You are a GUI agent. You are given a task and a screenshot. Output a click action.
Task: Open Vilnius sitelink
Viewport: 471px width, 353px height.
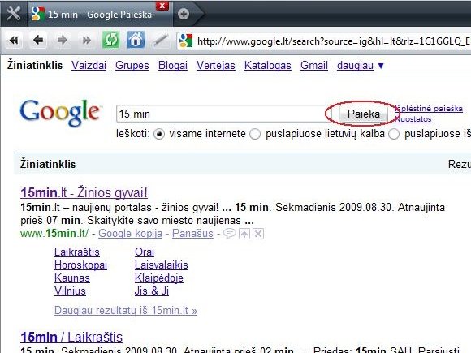point(70,291)
